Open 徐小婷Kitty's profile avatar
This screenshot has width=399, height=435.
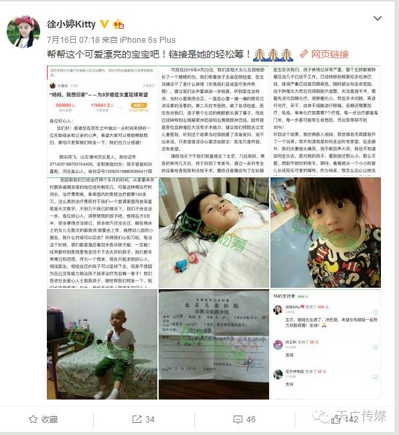[23, 31]
